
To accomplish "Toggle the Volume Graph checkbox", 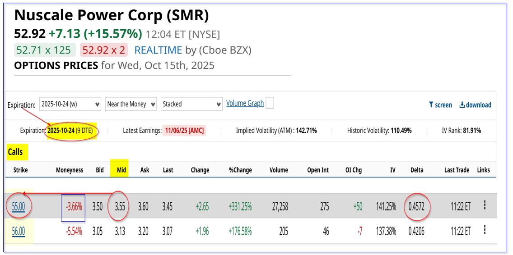I will pyautogui.click(x=270, y=103).
